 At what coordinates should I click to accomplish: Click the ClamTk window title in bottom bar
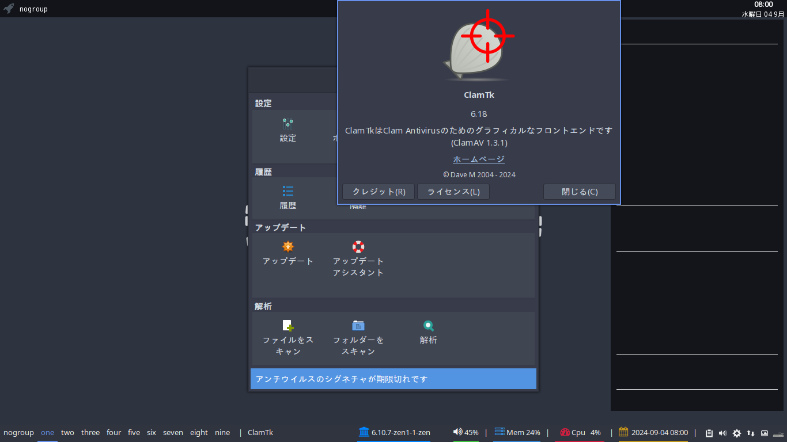[260, 432]
